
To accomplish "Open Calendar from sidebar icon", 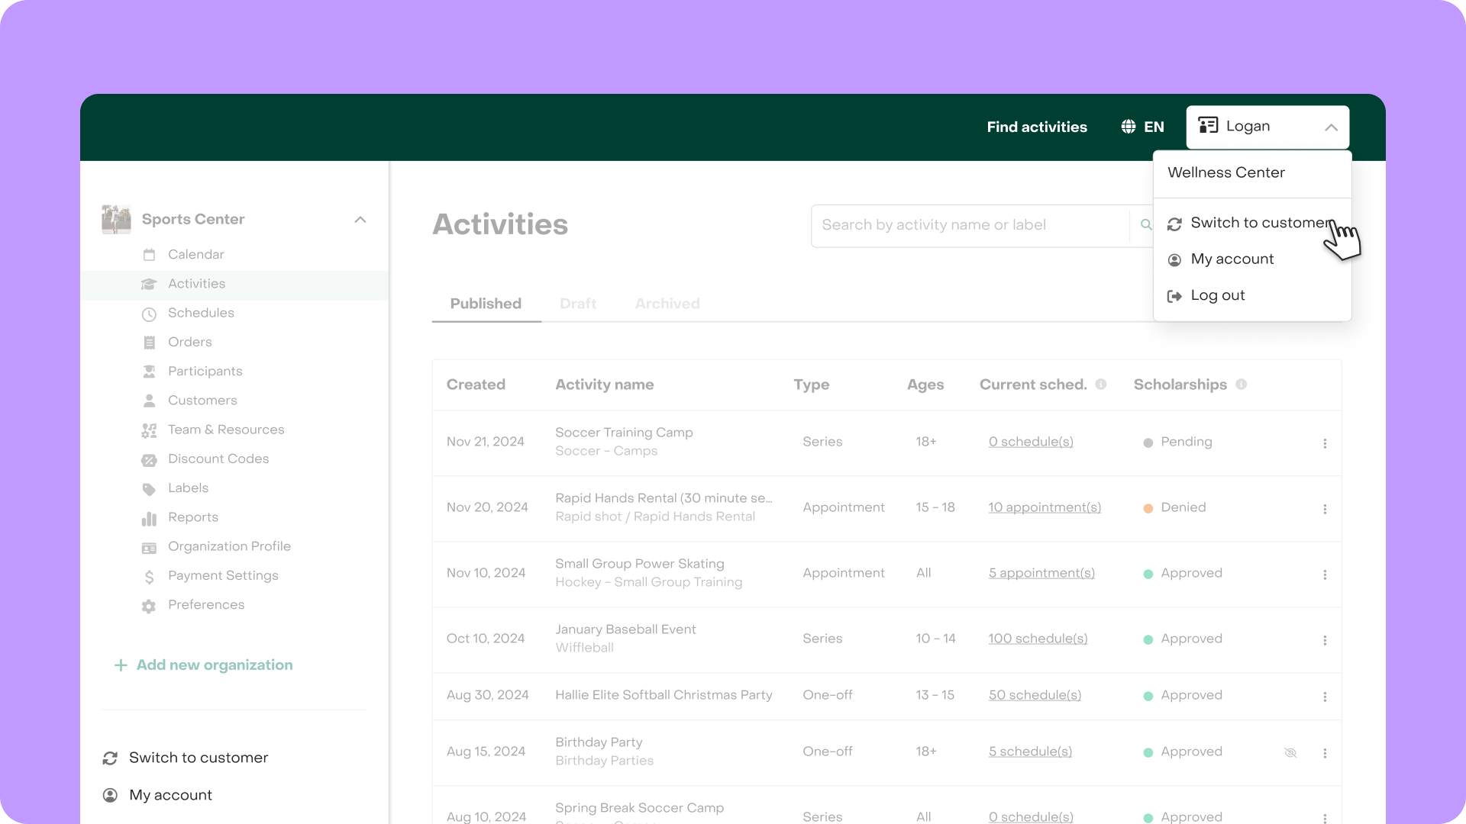I will click(x=149, y=255).
